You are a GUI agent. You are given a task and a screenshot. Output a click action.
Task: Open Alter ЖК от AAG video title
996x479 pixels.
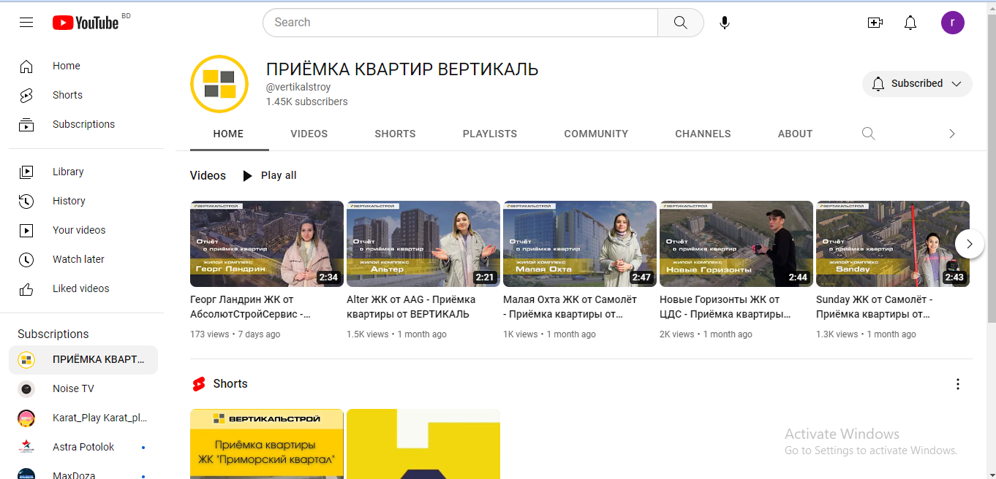point(411,307)
